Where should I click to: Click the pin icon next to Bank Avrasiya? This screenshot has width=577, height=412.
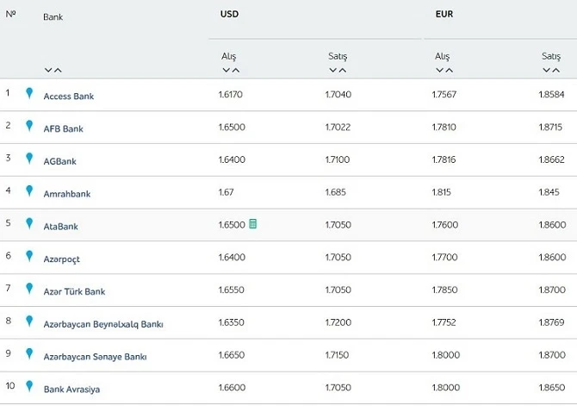(29, 386)
